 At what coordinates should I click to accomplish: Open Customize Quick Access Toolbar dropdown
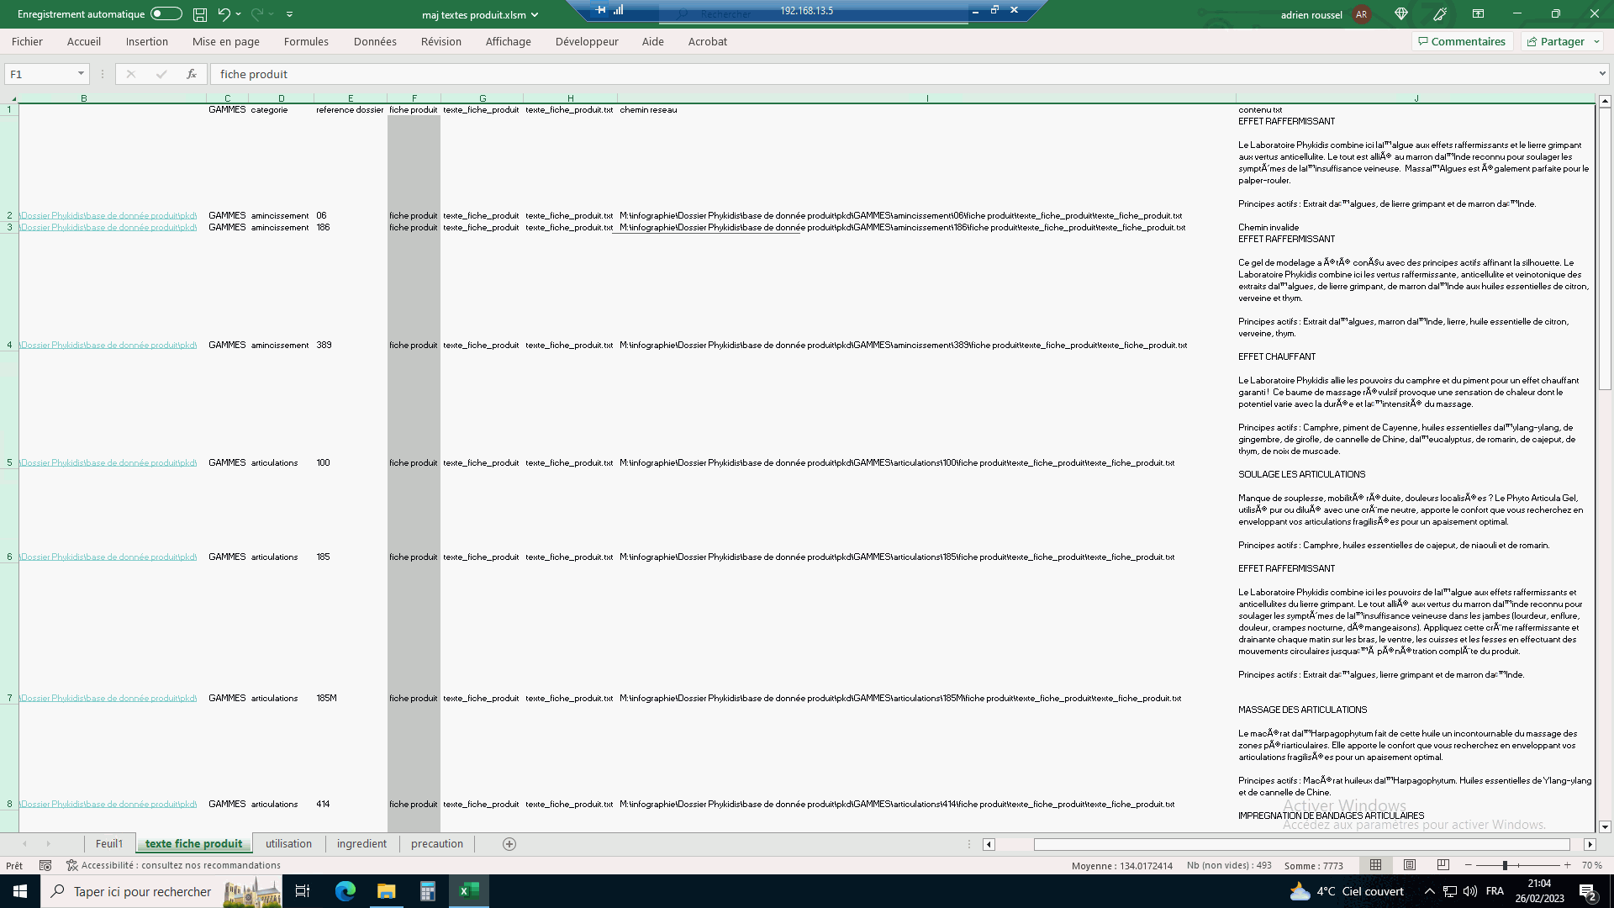click(289, 14)
